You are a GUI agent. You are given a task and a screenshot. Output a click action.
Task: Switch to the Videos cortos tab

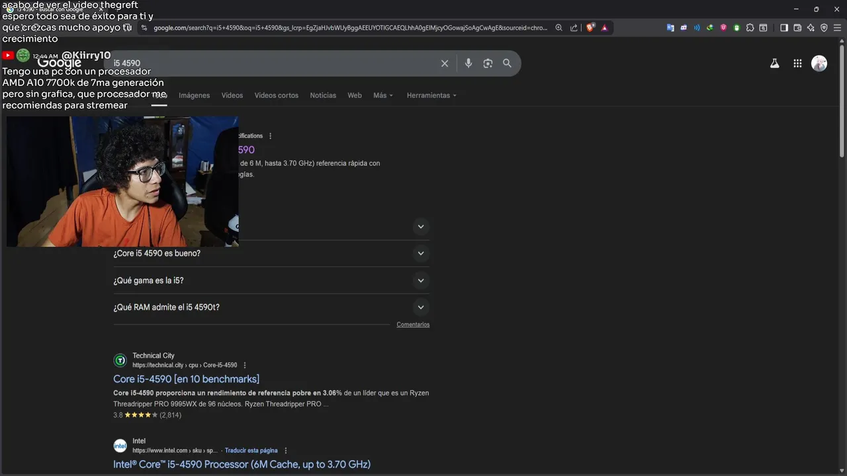pos(277,95)
